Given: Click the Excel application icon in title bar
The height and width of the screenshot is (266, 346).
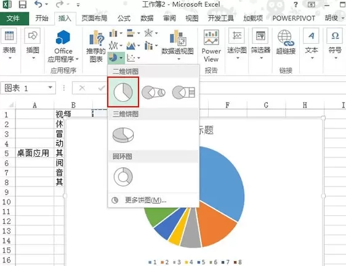Looking at the screenshot, I should (7, 4).
